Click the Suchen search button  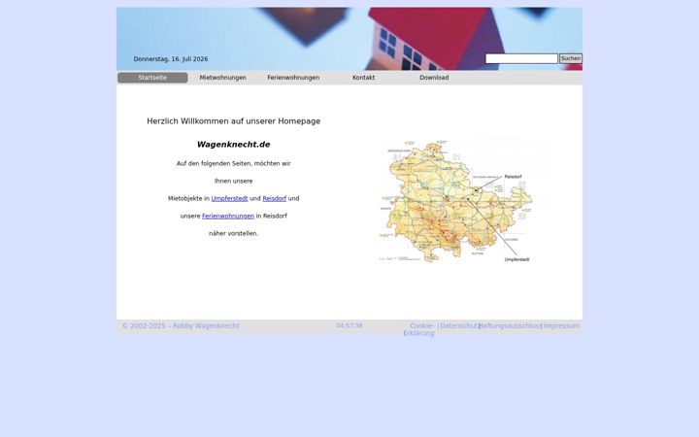coord(571,58)
